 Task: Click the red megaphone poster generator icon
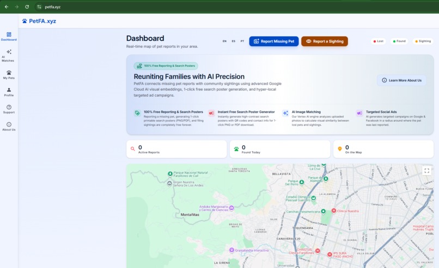coord(211,113)
